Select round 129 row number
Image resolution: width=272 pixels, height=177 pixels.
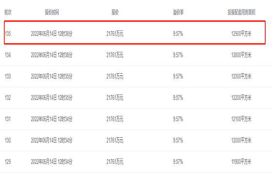(x=8, y=162)
